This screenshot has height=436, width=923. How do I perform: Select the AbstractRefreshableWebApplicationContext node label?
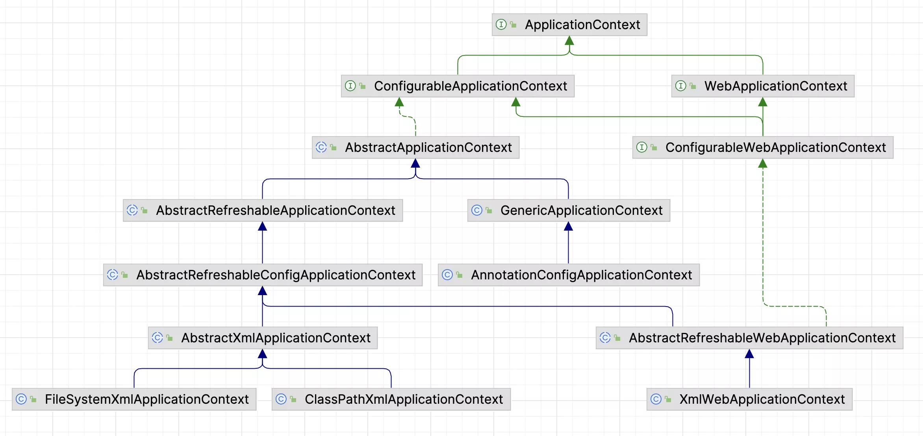[x=762, y=338]
